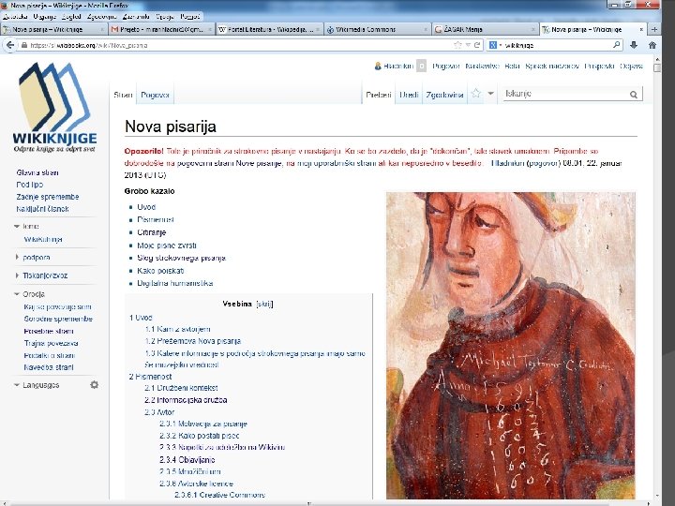This screenshot has width=675, height=506.
Task: Open the Spisek nadzorov watchlist link
Action: tap(552, 66)
